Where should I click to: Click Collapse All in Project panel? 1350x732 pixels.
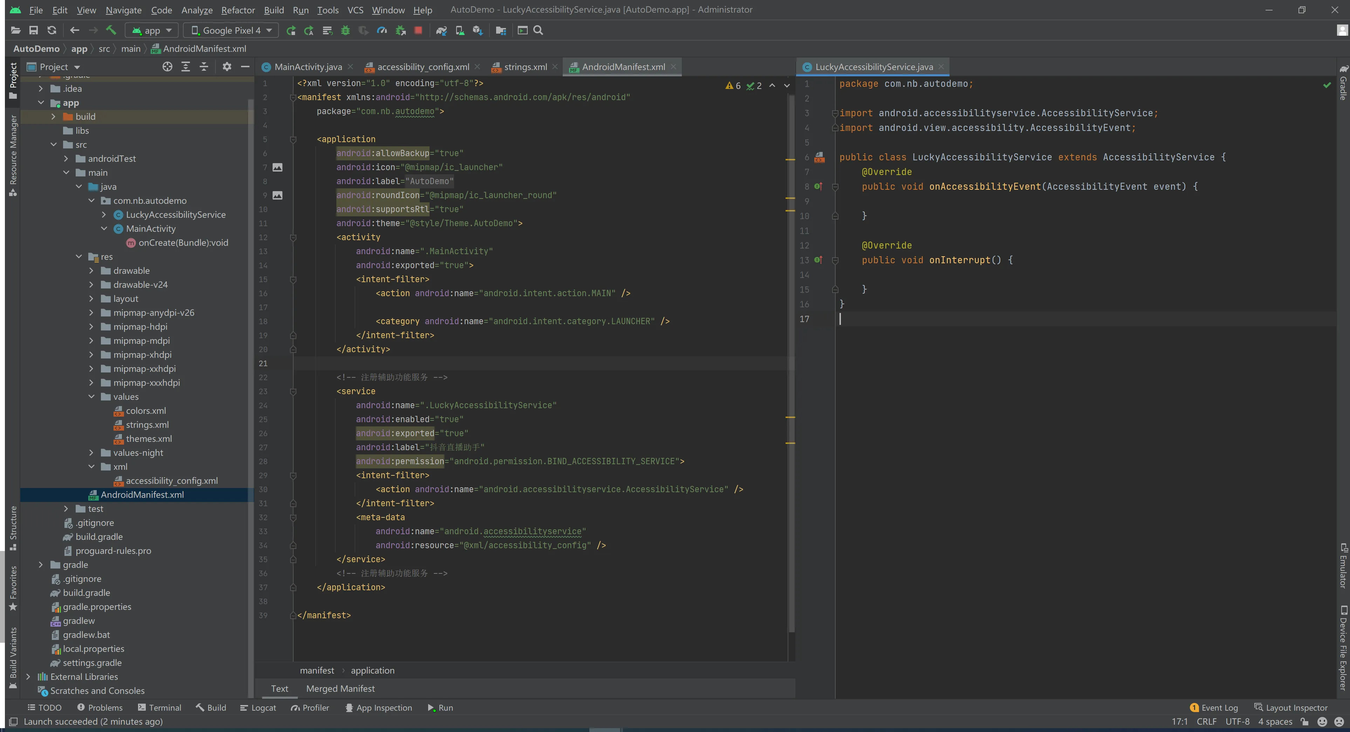(204, 67)
